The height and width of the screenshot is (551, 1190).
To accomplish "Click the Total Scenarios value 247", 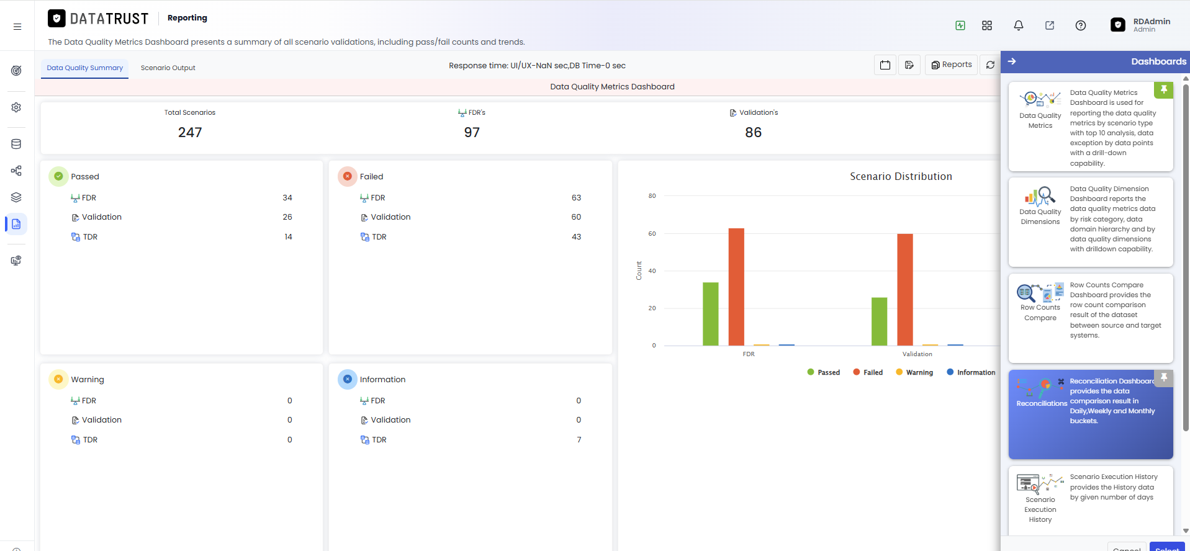I will [x=190, y=132].
